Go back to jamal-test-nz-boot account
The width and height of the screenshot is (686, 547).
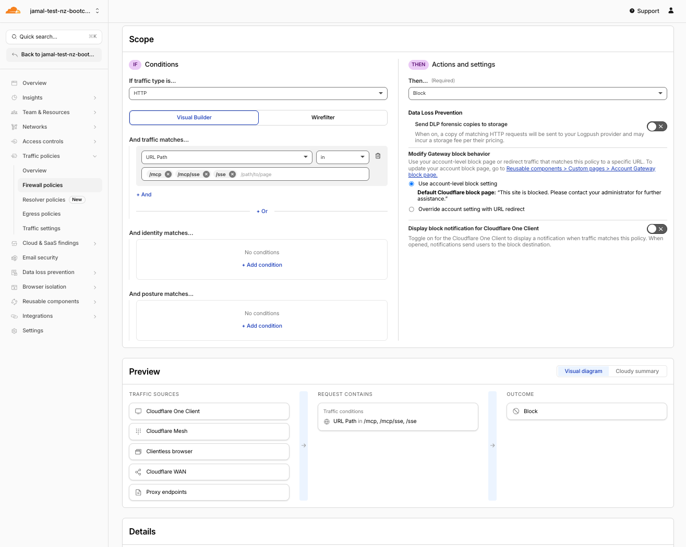click(x=54, y=54)
